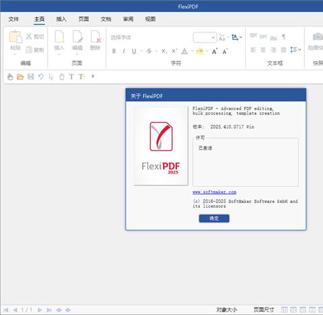Switch to the 视图 (View) tab
This screenshot has width=323, height=315.
pyautogui.click(x=150, y=19)
